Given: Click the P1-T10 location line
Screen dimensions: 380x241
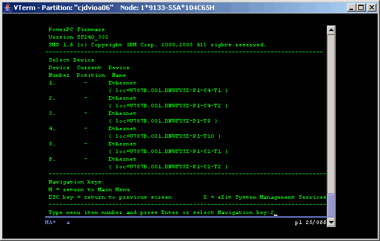Looking at the screenshot, I should [165, 136].
